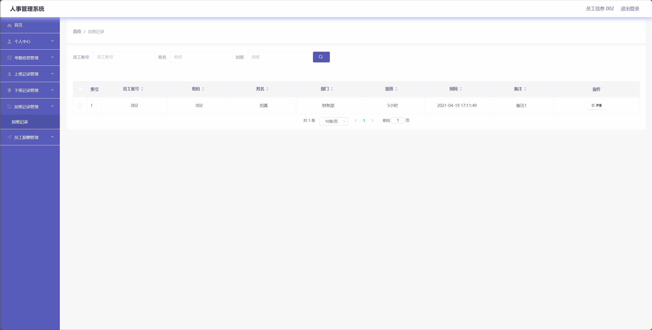Click the 上班记录管理 sidebar icon

click(x=9, y=74)
